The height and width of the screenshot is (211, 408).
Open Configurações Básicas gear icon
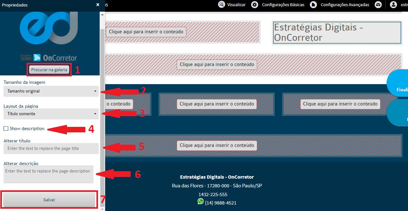coord(255,5)
